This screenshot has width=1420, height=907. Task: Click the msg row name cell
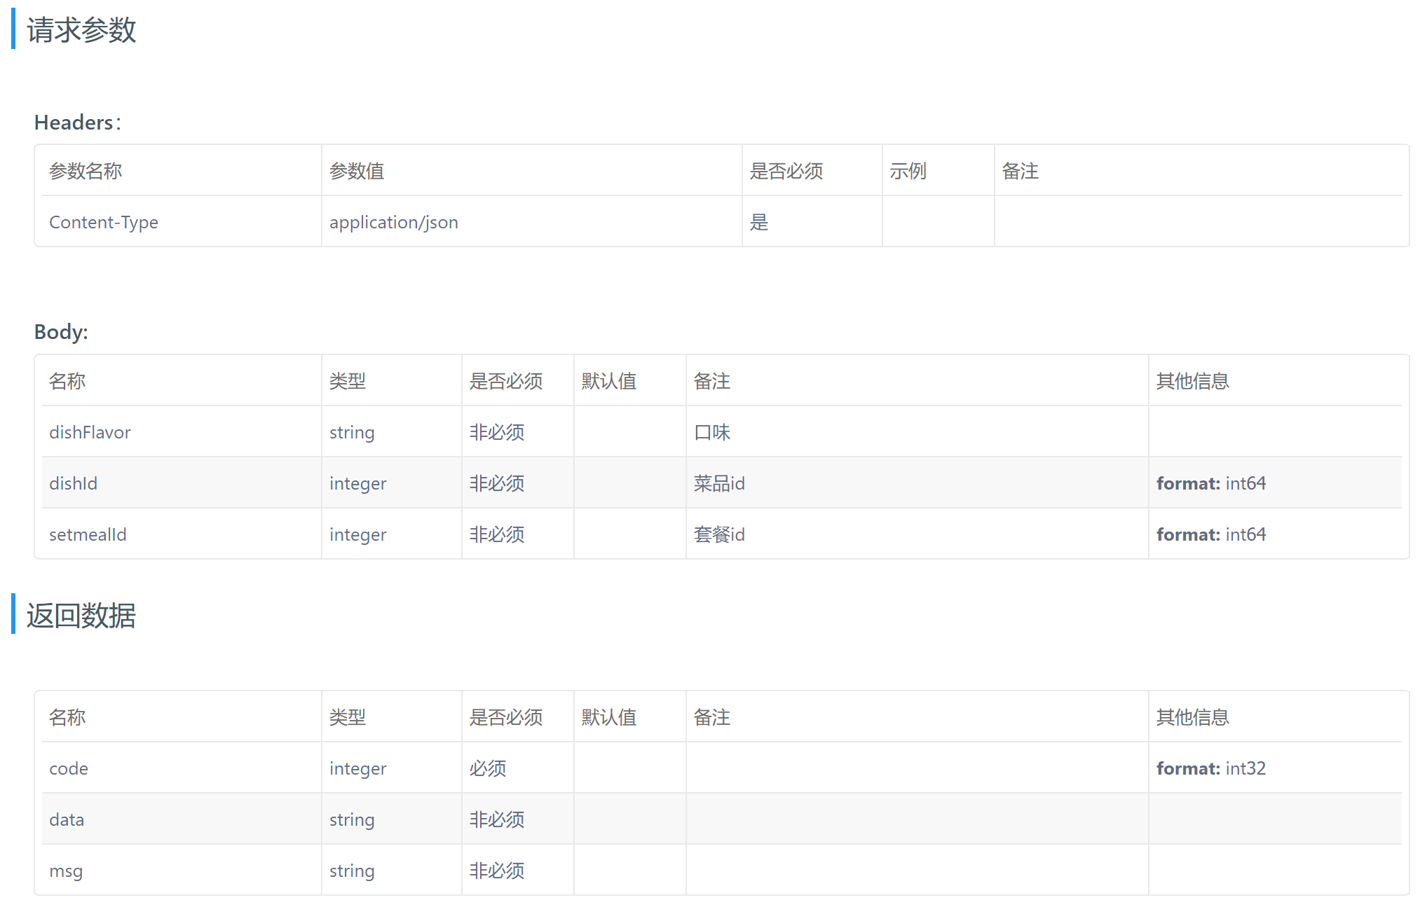click(66, 871)
